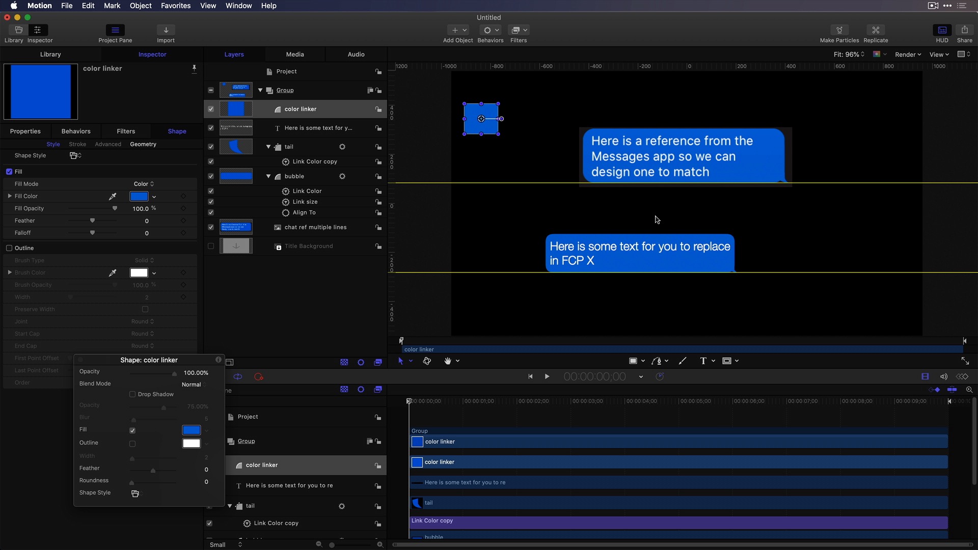Collapse the Group disclosure triangle
Screen dimensions: 978x550
point(260,90)
